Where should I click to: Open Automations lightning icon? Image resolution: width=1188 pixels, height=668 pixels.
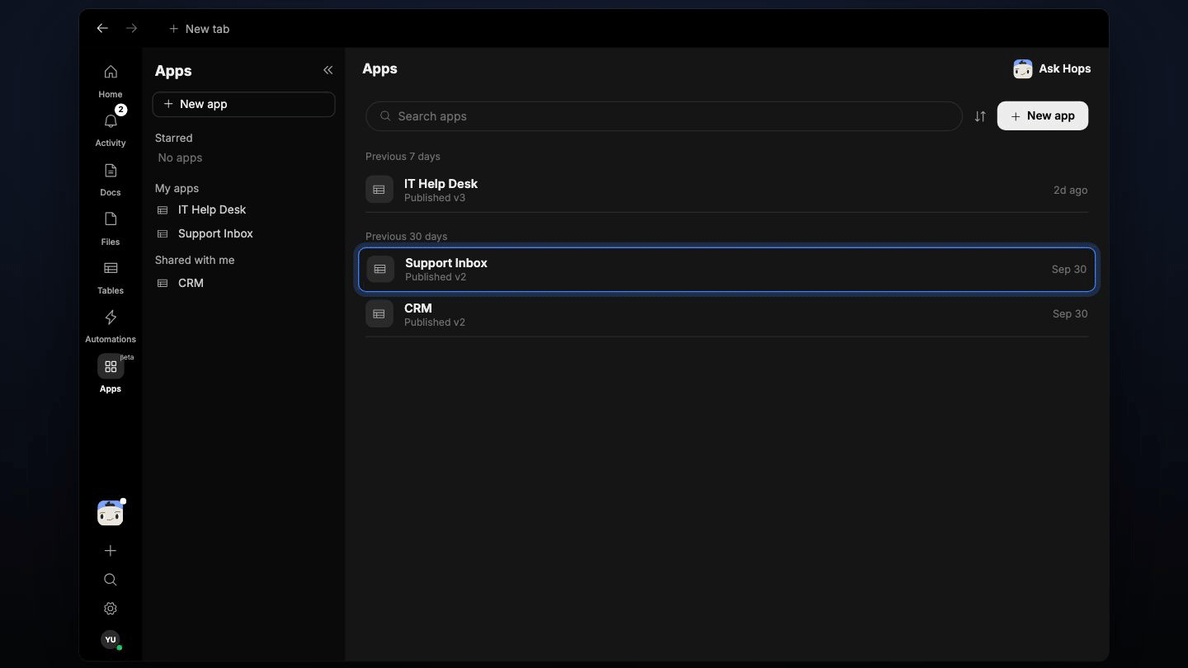[x=111, y=326]
